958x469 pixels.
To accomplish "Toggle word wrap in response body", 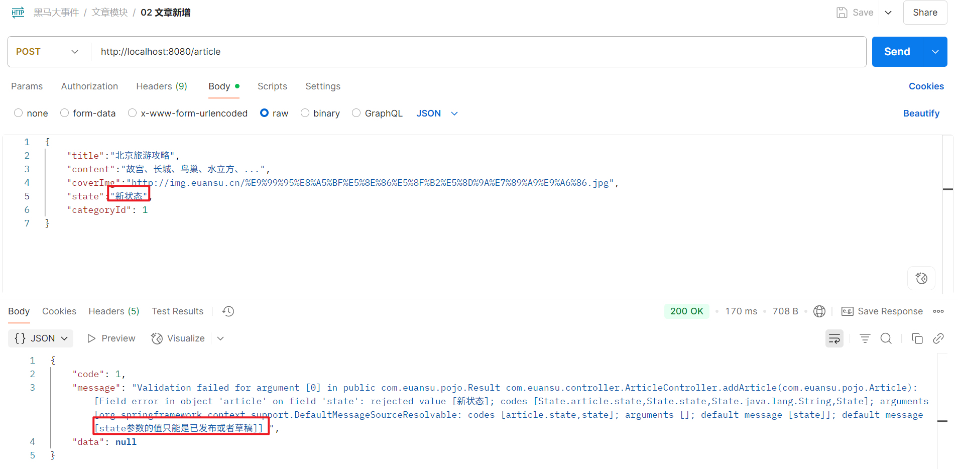I will point(834,338).
